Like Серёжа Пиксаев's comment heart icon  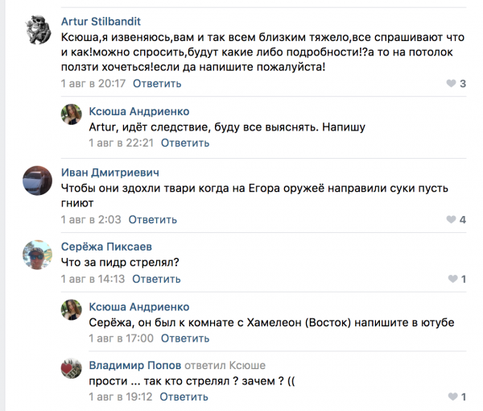pos(452,279)
